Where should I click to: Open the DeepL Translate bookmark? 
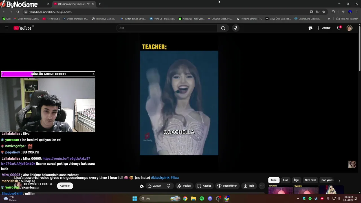(75, 19)
